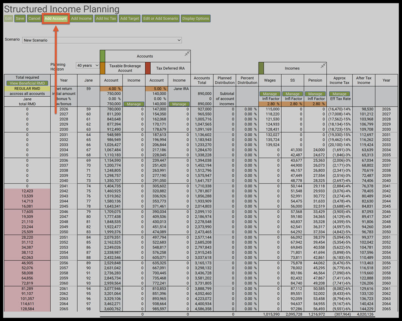Collapse the Incomes group icon
The image size is (402, 321).
[x=323, y=65]
